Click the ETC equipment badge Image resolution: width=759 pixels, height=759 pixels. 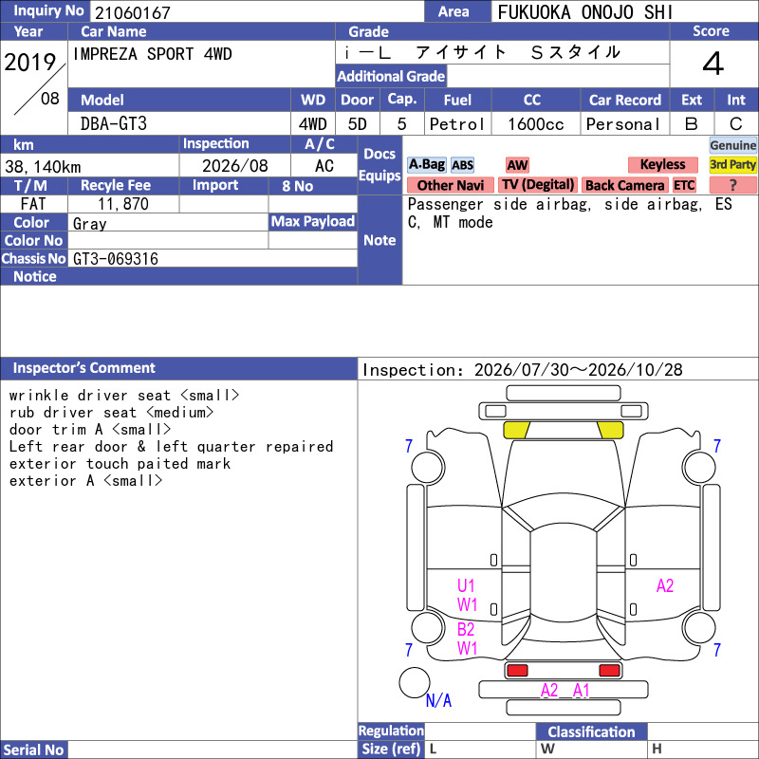(x=684, y=185)
